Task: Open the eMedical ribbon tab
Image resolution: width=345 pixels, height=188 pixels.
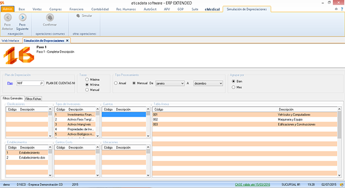Action: (212, 9)
